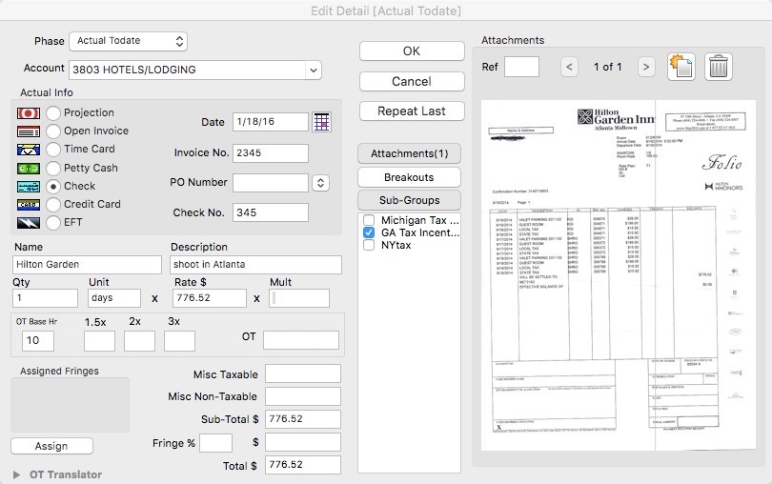772x484 pixels.
Task: Go to next attachment arrow
Action: click(x=645, y=67)
